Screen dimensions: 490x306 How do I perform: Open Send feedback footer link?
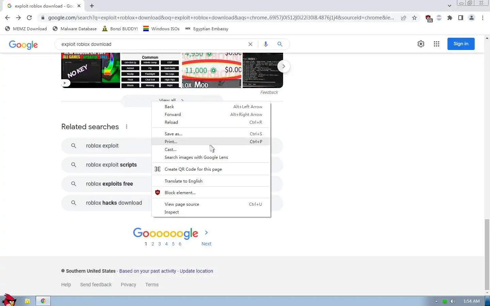click(96, 285)
